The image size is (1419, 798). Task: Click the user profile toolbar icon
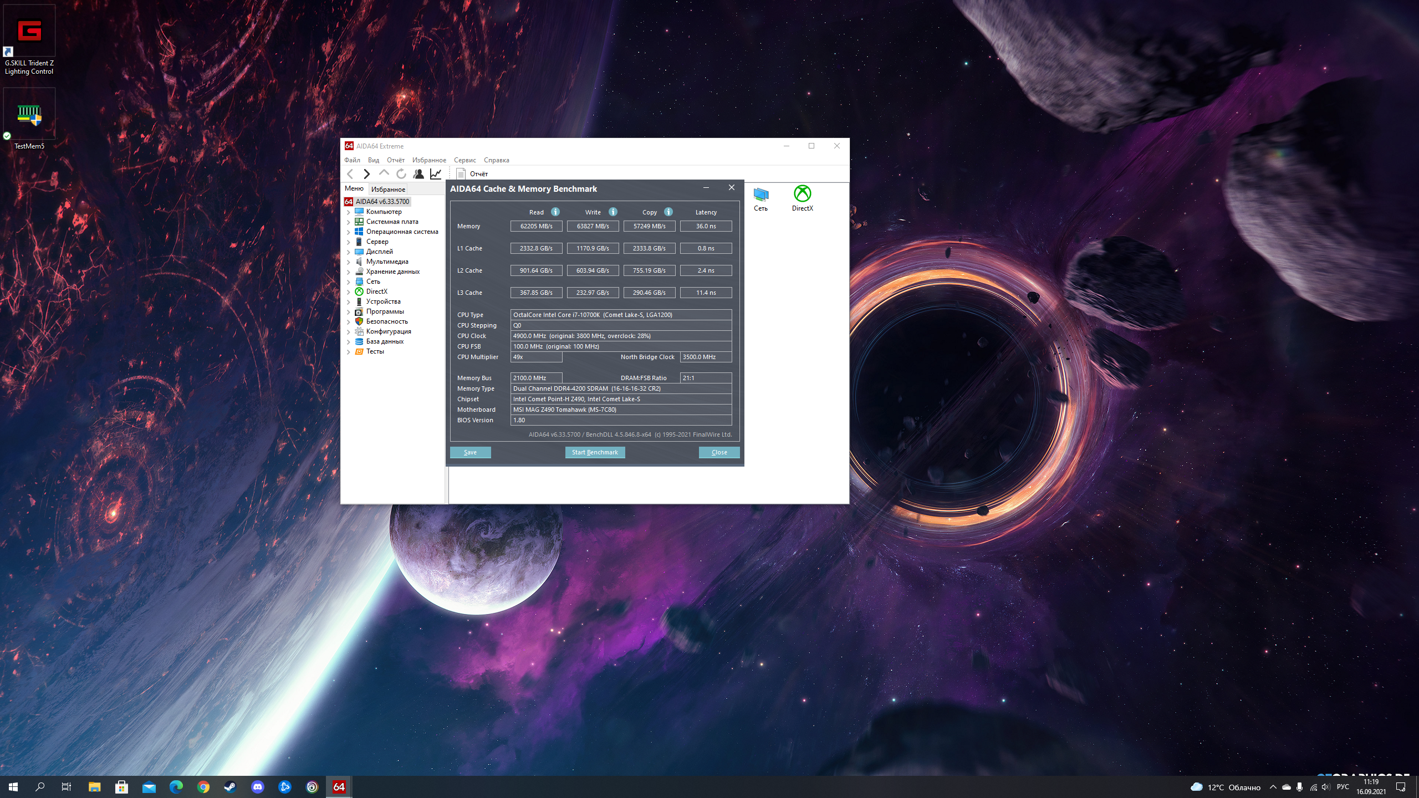point(418,174)
